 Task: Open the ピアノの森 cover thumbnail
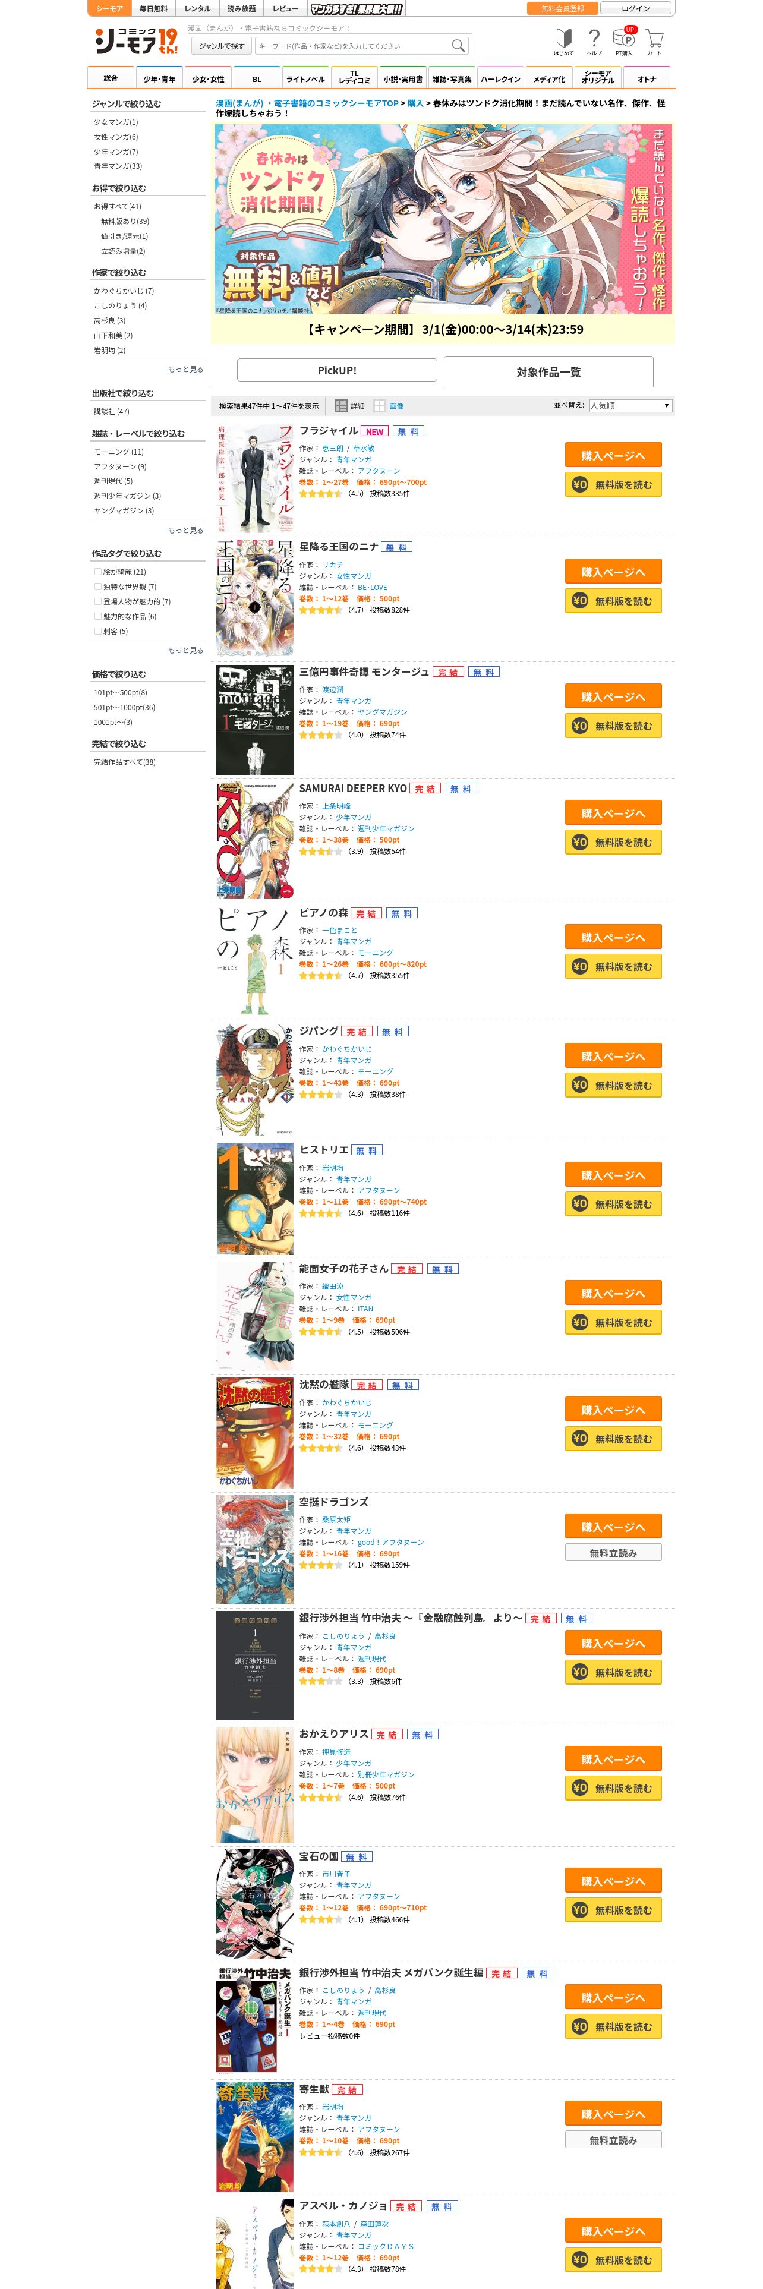(x=255, y=960)
